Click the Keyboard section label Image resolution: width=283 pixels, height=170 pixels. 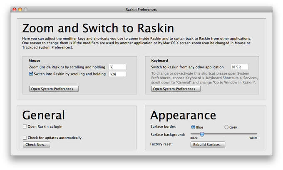(159, 61)
